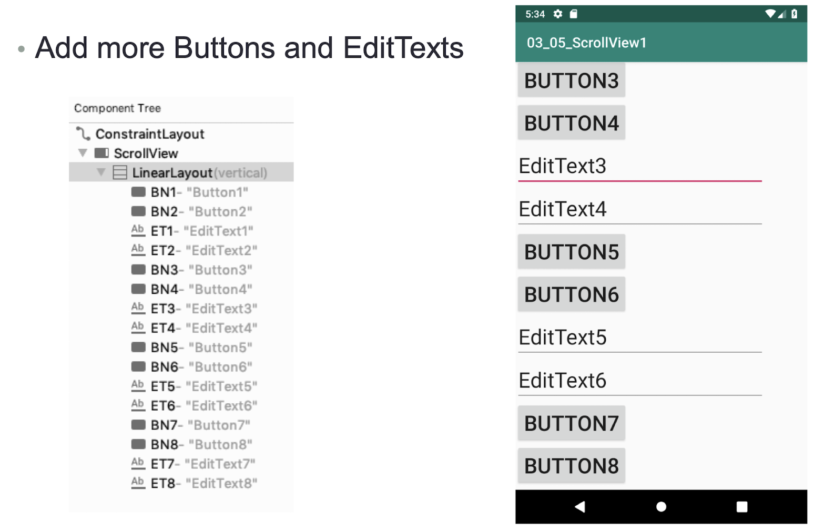Tap the Android recents square button
Screen dimensions: 814x531
point(742,507)
